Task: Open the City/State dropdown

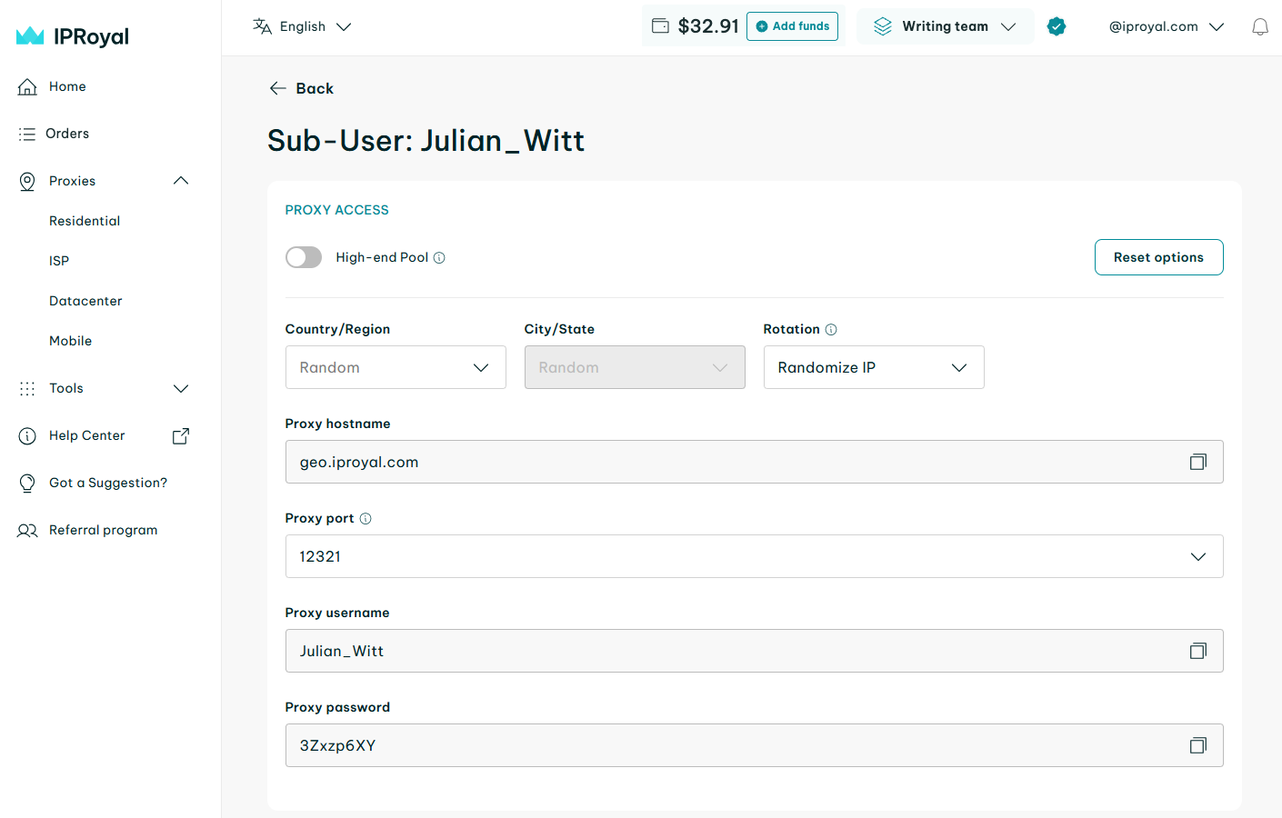Action: (x=635, y=367)
